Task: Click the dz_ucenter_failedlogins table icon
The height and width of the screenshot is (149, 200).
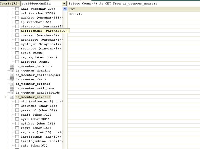Action: (12, 75)
